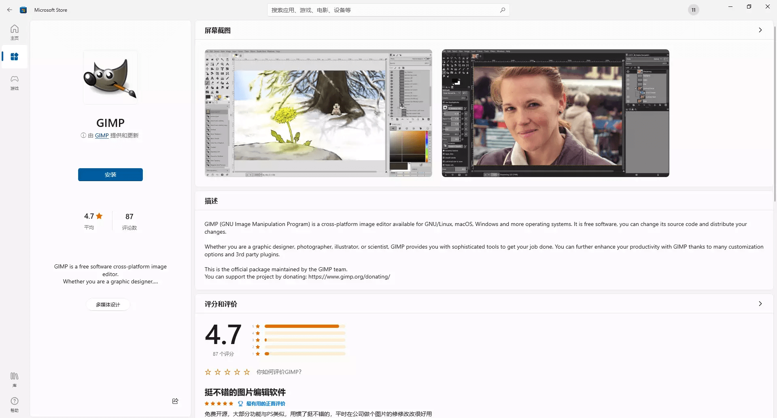Click the 87 reviews count
777x418 pixels.
129,217
